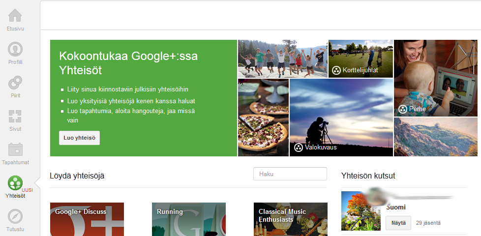Go to Profiili in the sidebar
Viewport: 481px width, 236px height.
point(15,49)
